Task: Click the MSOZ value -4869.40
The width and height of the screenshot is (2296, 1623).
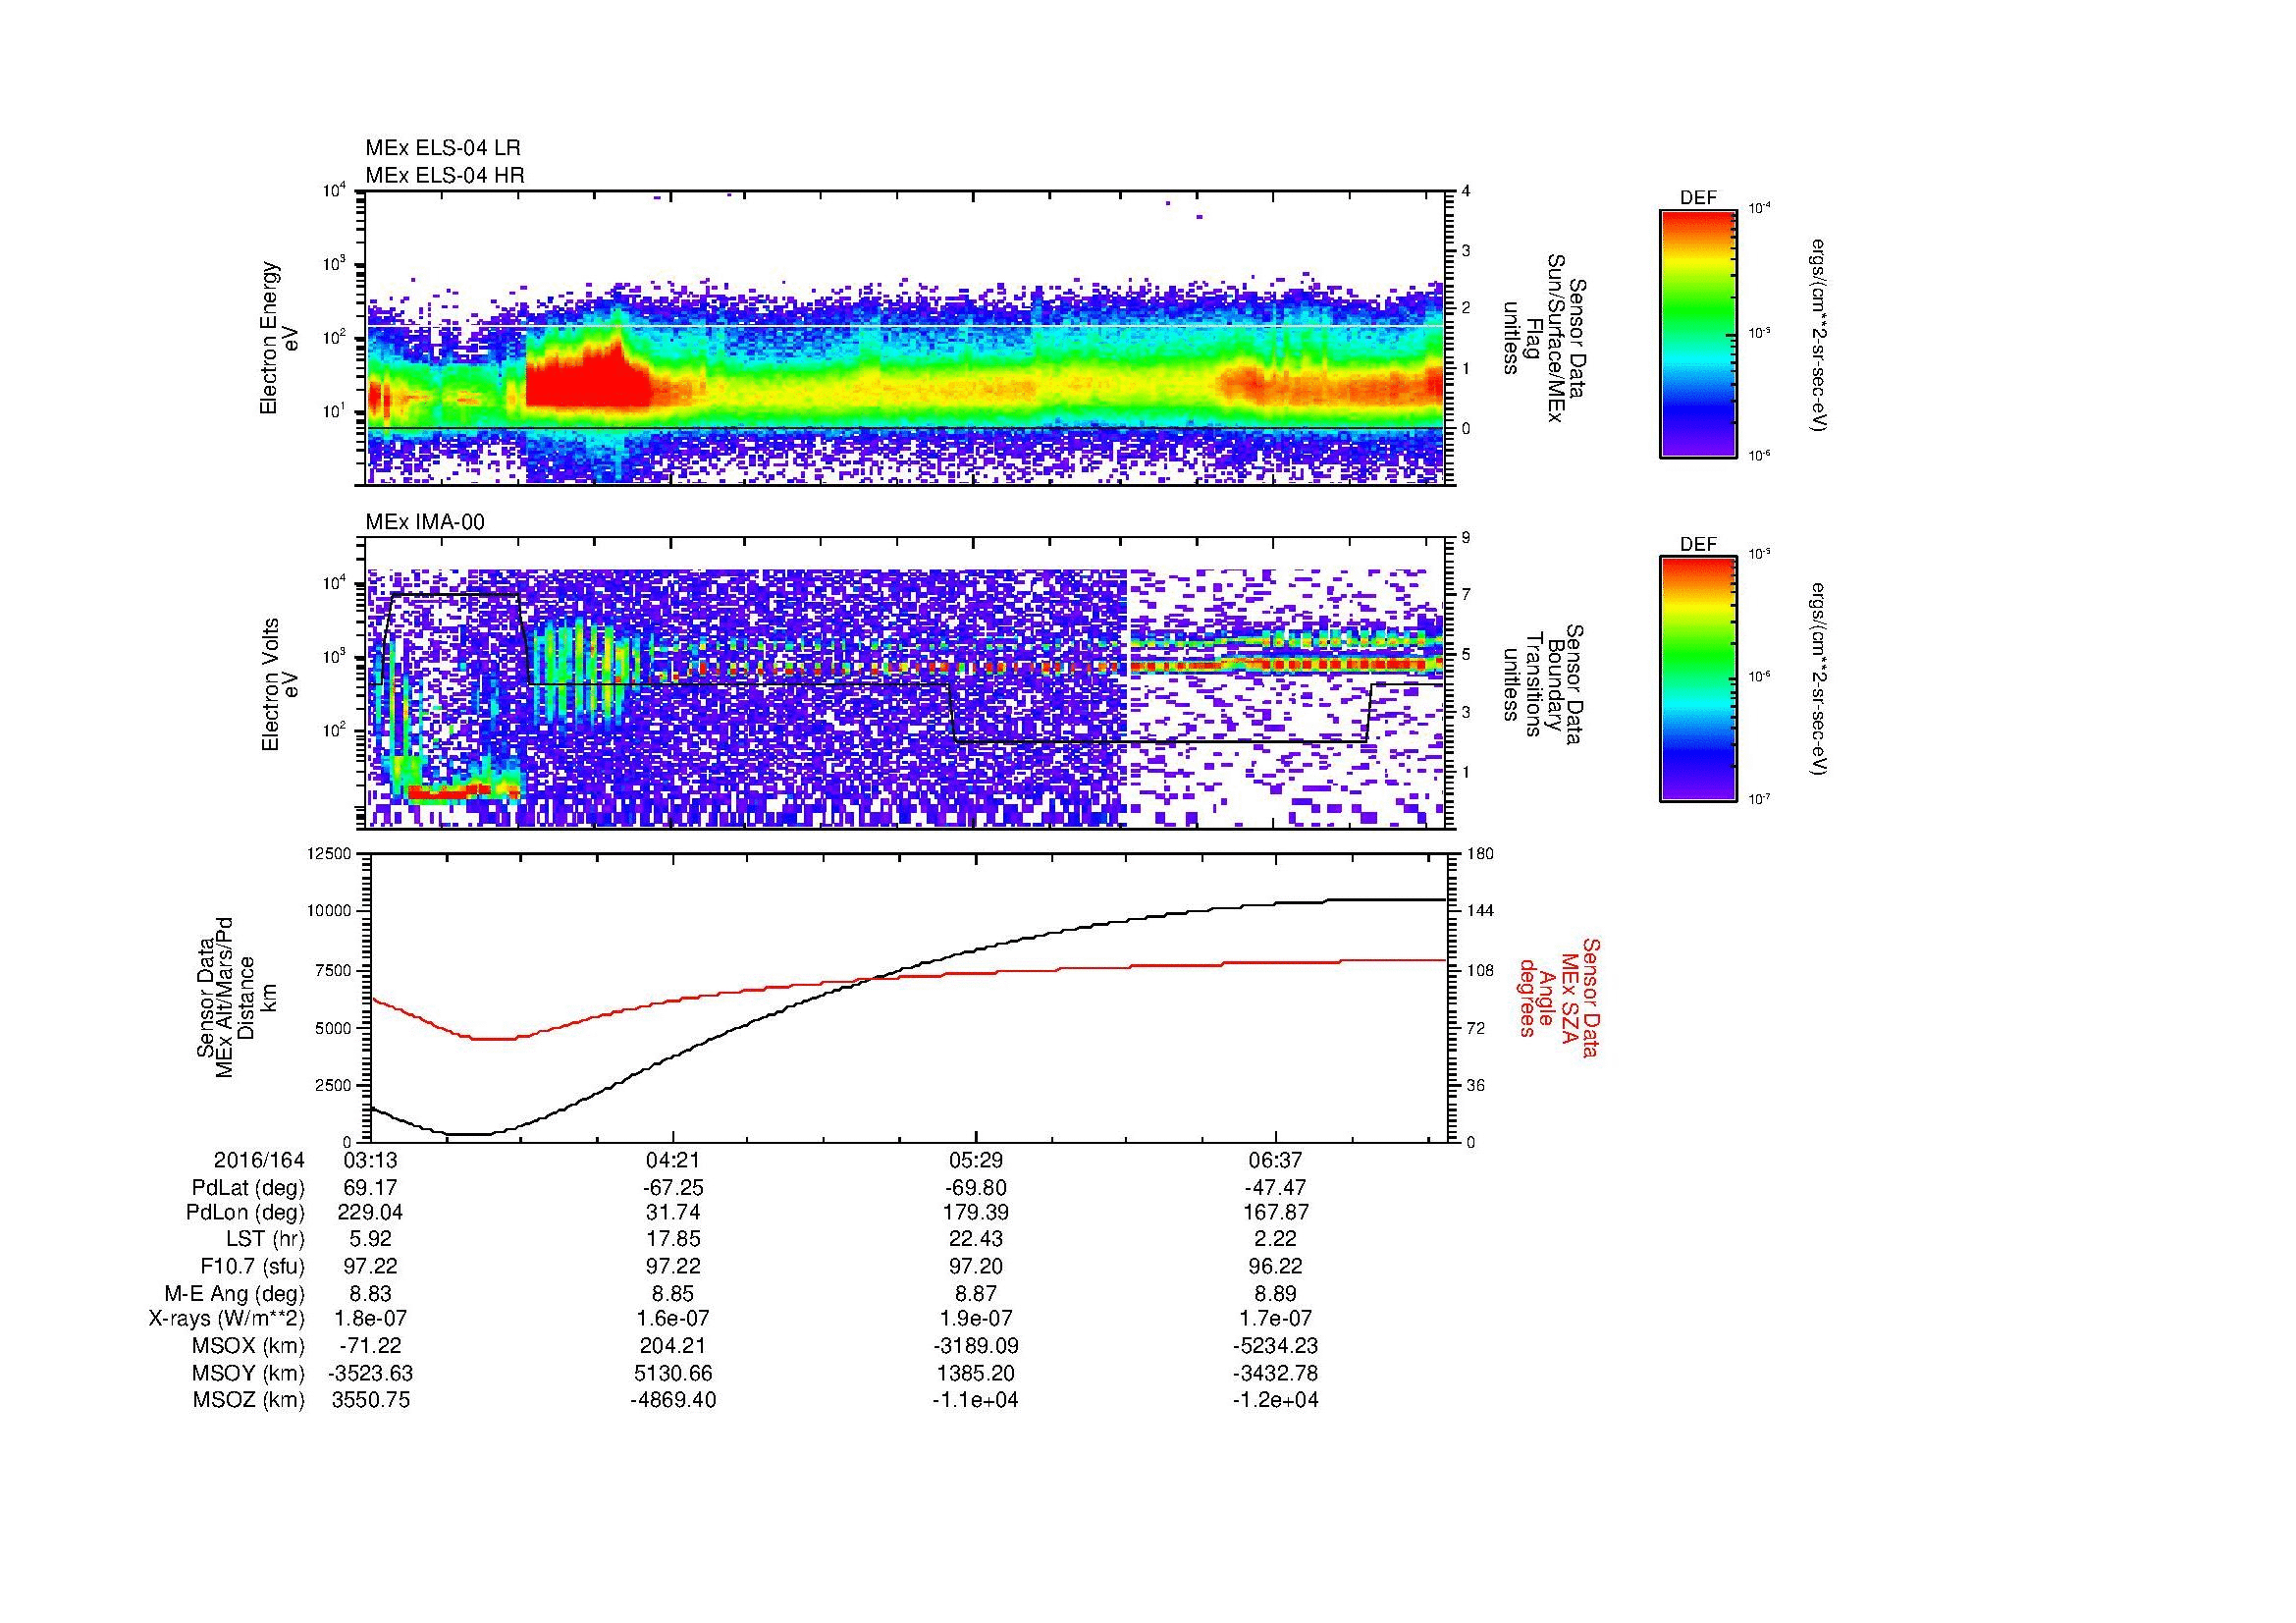Action: [x=673, y=1400]
